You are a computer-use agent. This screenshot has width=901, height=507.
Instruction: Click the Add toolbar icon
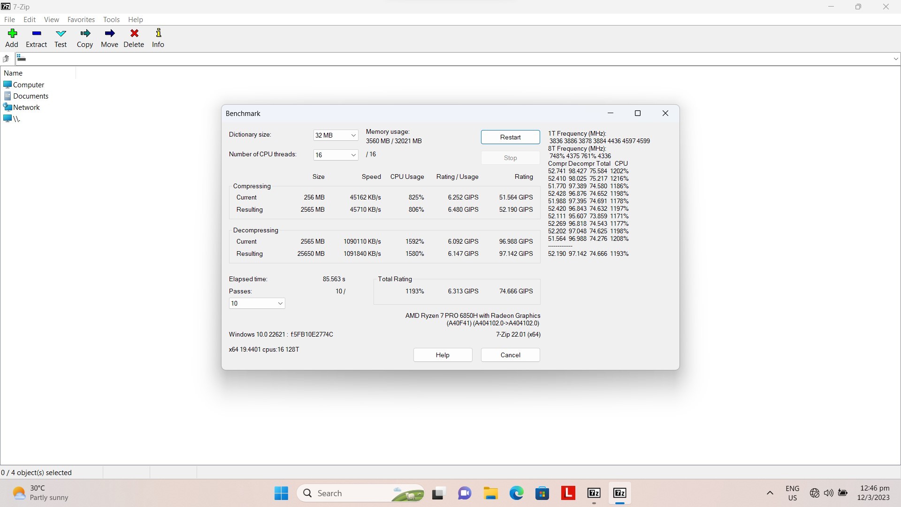(x=12, y=38)
